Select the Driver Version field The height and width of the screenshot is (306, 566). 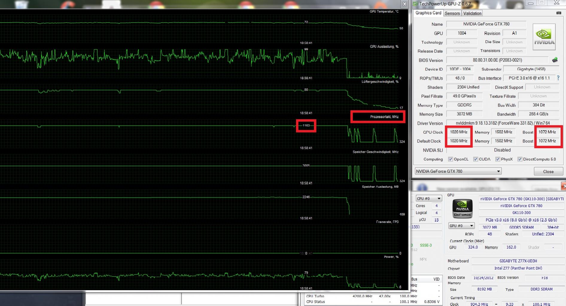tap(503, 123)
